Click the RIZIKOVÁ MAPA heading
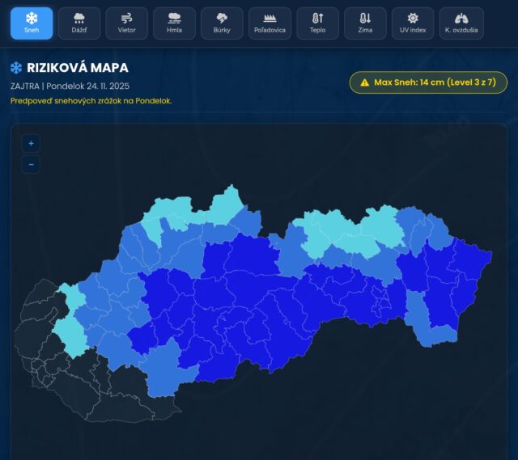This screenshot has height=460, width=518. (x=77, y=68)
